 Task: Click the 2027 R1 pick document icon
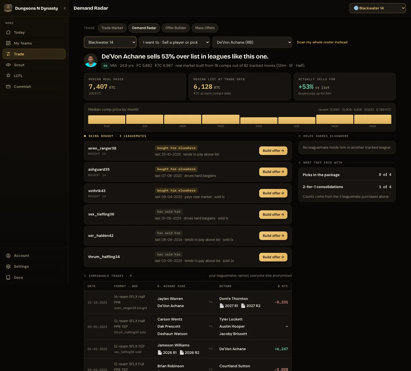221,306
